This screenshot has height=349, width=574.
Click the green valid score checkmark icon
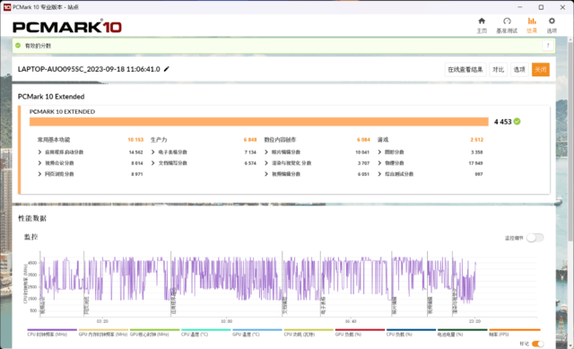(x=18, y=46)
